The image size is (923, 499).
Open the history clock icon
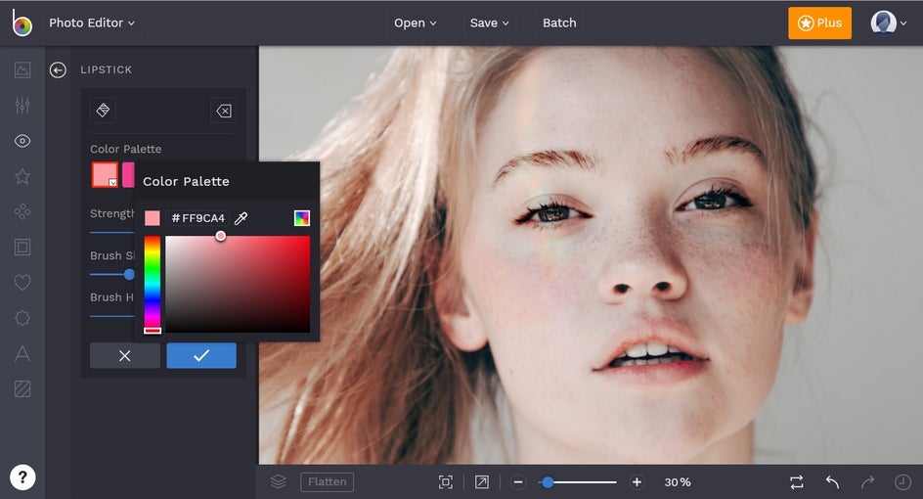coord(903,482)
